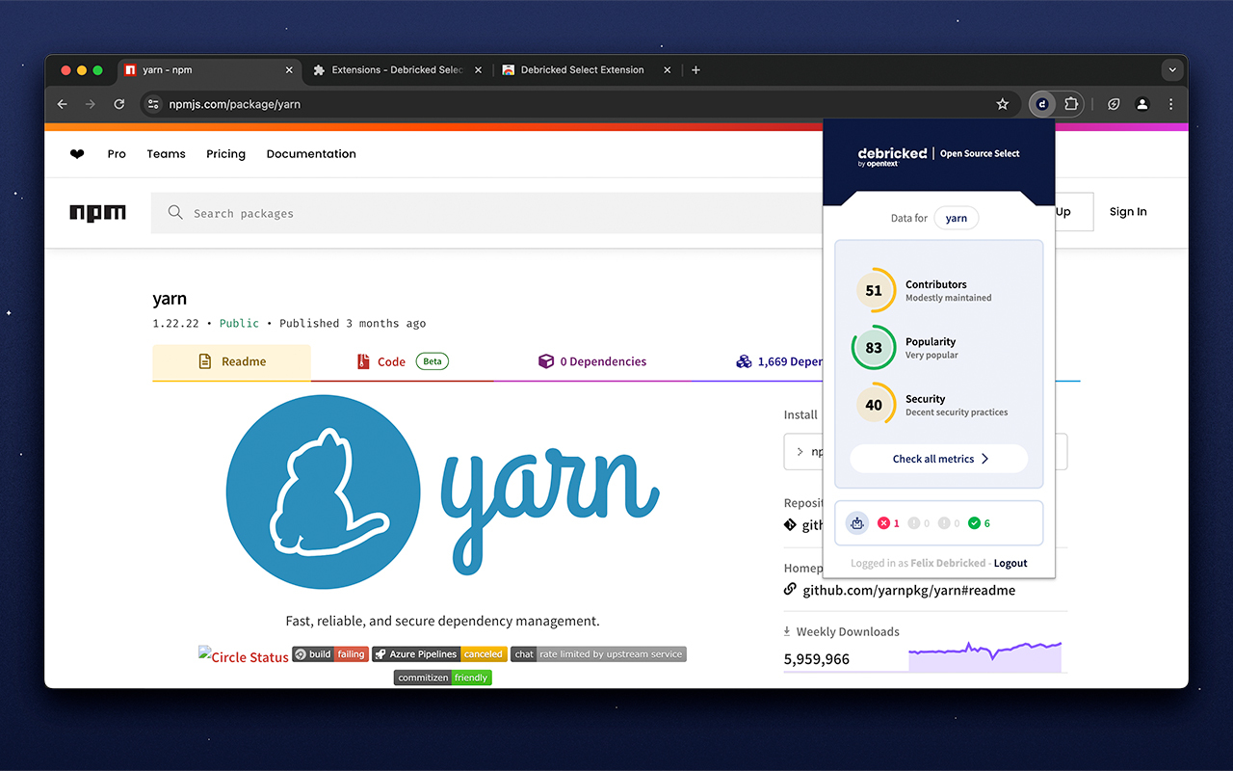Open the 0 Dependencies tab
Screen dimensions: 1233x771
(591, 362)
